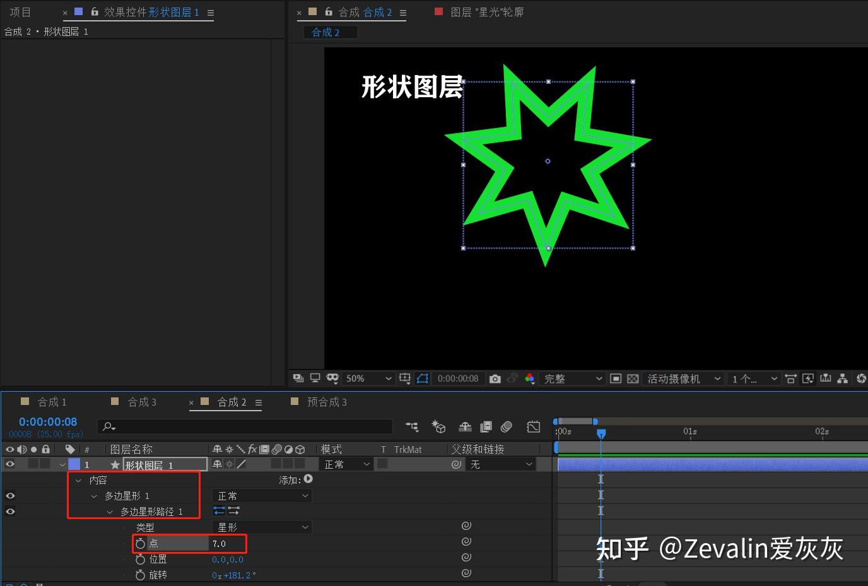Image resolution: width=868 pixels, height=586 pixels.
Task: Hide 多边星形路径 1 with eye icon
Action: tap(10, 512)
